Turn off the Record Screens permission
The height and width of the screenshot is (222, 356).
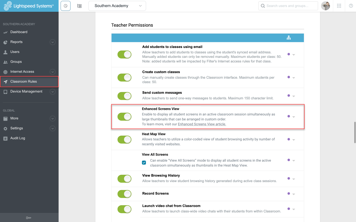[x=124, y=194]
